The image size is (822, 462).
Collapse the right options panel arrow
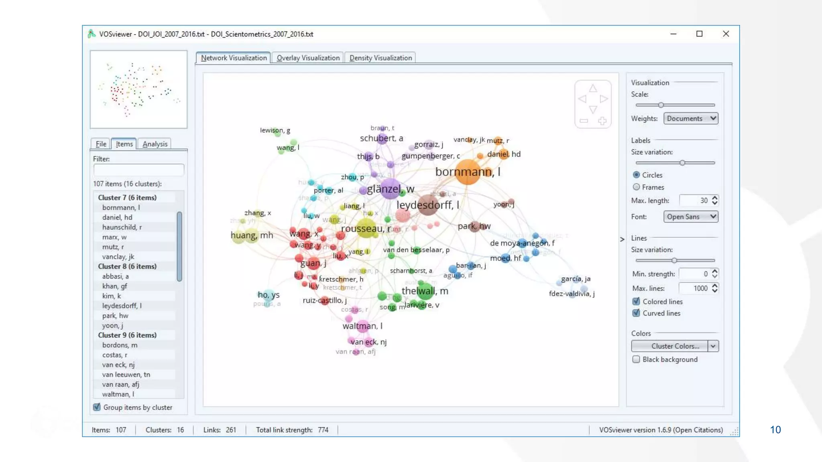coord(622,239)
